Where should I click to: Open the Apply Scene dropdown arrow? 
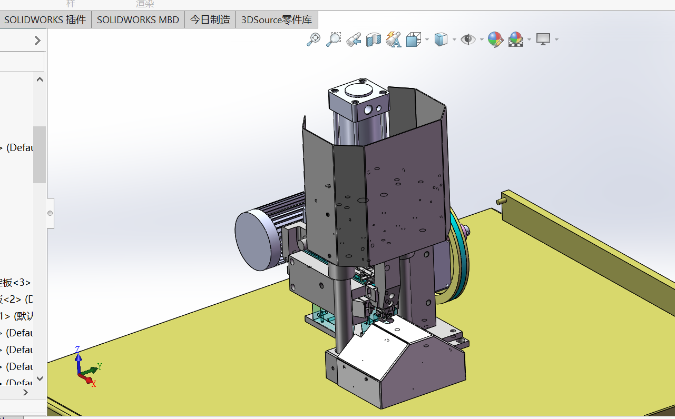[x=529, y=39]
